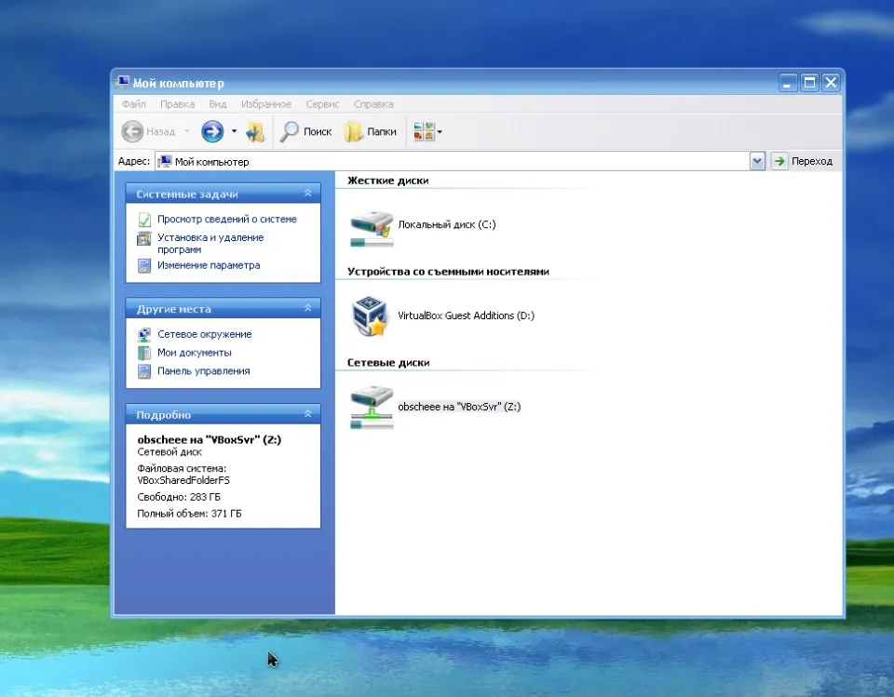Click the green Переход arrow icon

click(779, 161)
